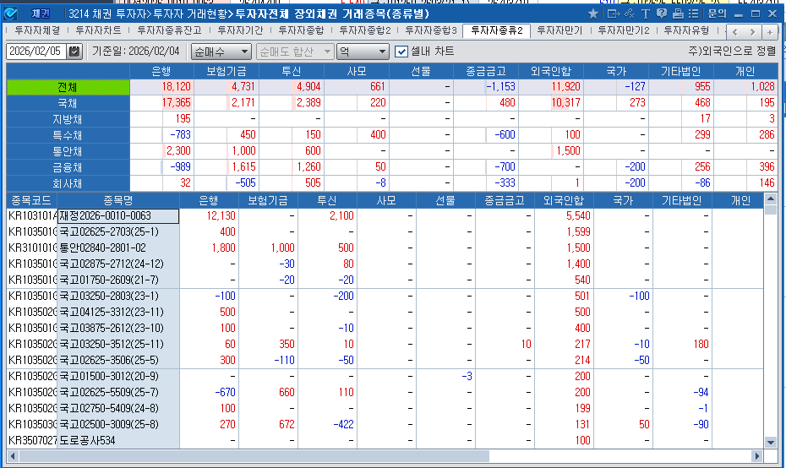The width and height of the screenshot is (786, 468).
Task: Click the vertical scrollbar up arrow
Action: point(771,199)
